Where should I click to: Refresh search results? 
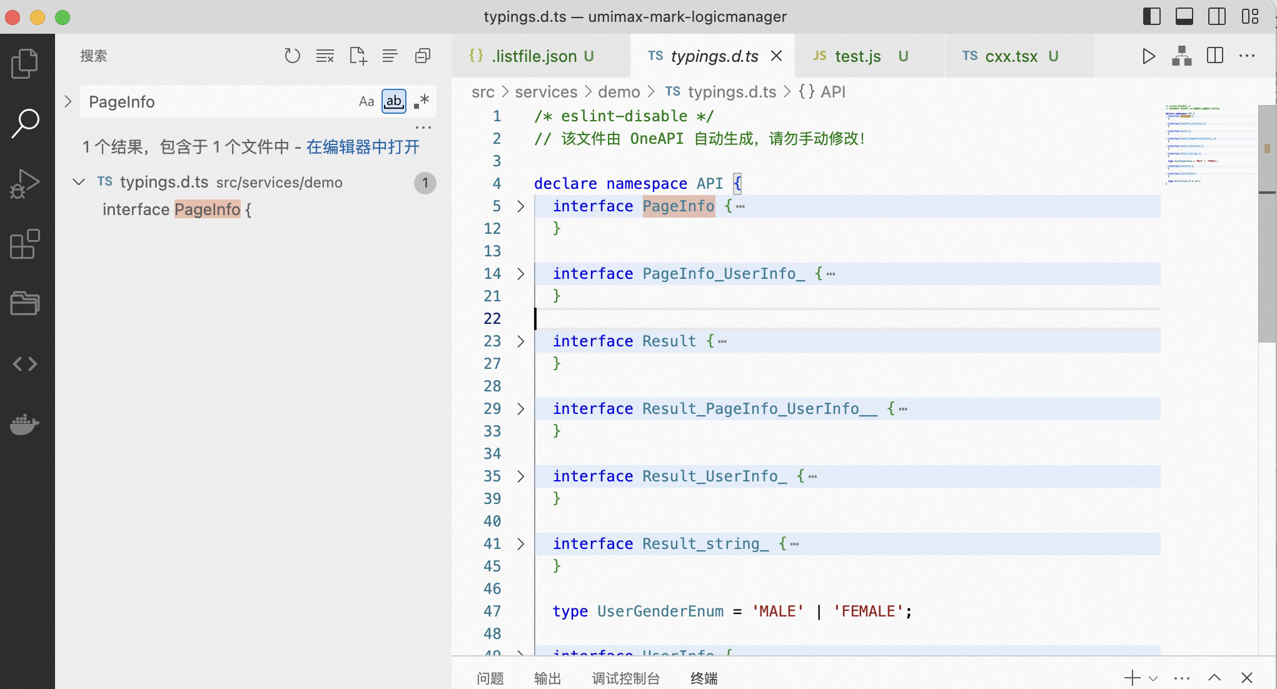click(x=292, y=56)
